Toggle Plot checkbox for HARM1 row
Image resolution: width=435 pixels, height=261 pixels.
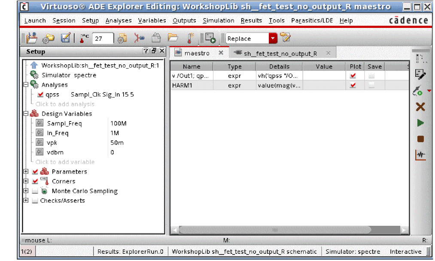(353, 85)
